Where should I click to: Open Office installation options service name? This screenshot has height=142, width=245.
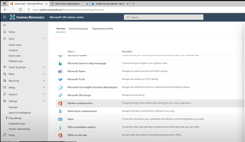coord(81,127)
